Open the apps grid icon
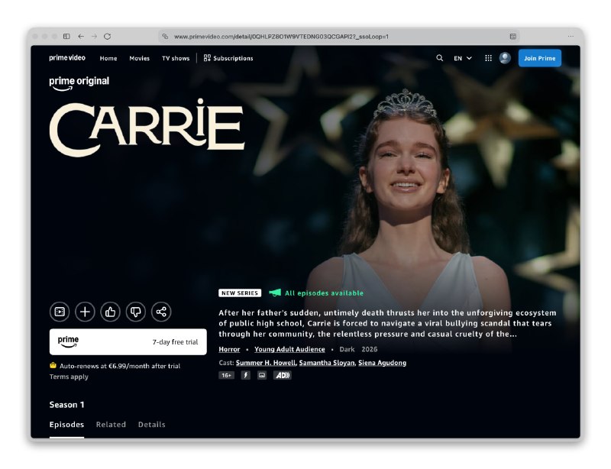This screenshot has width=611, height=469. coord(488,58)
